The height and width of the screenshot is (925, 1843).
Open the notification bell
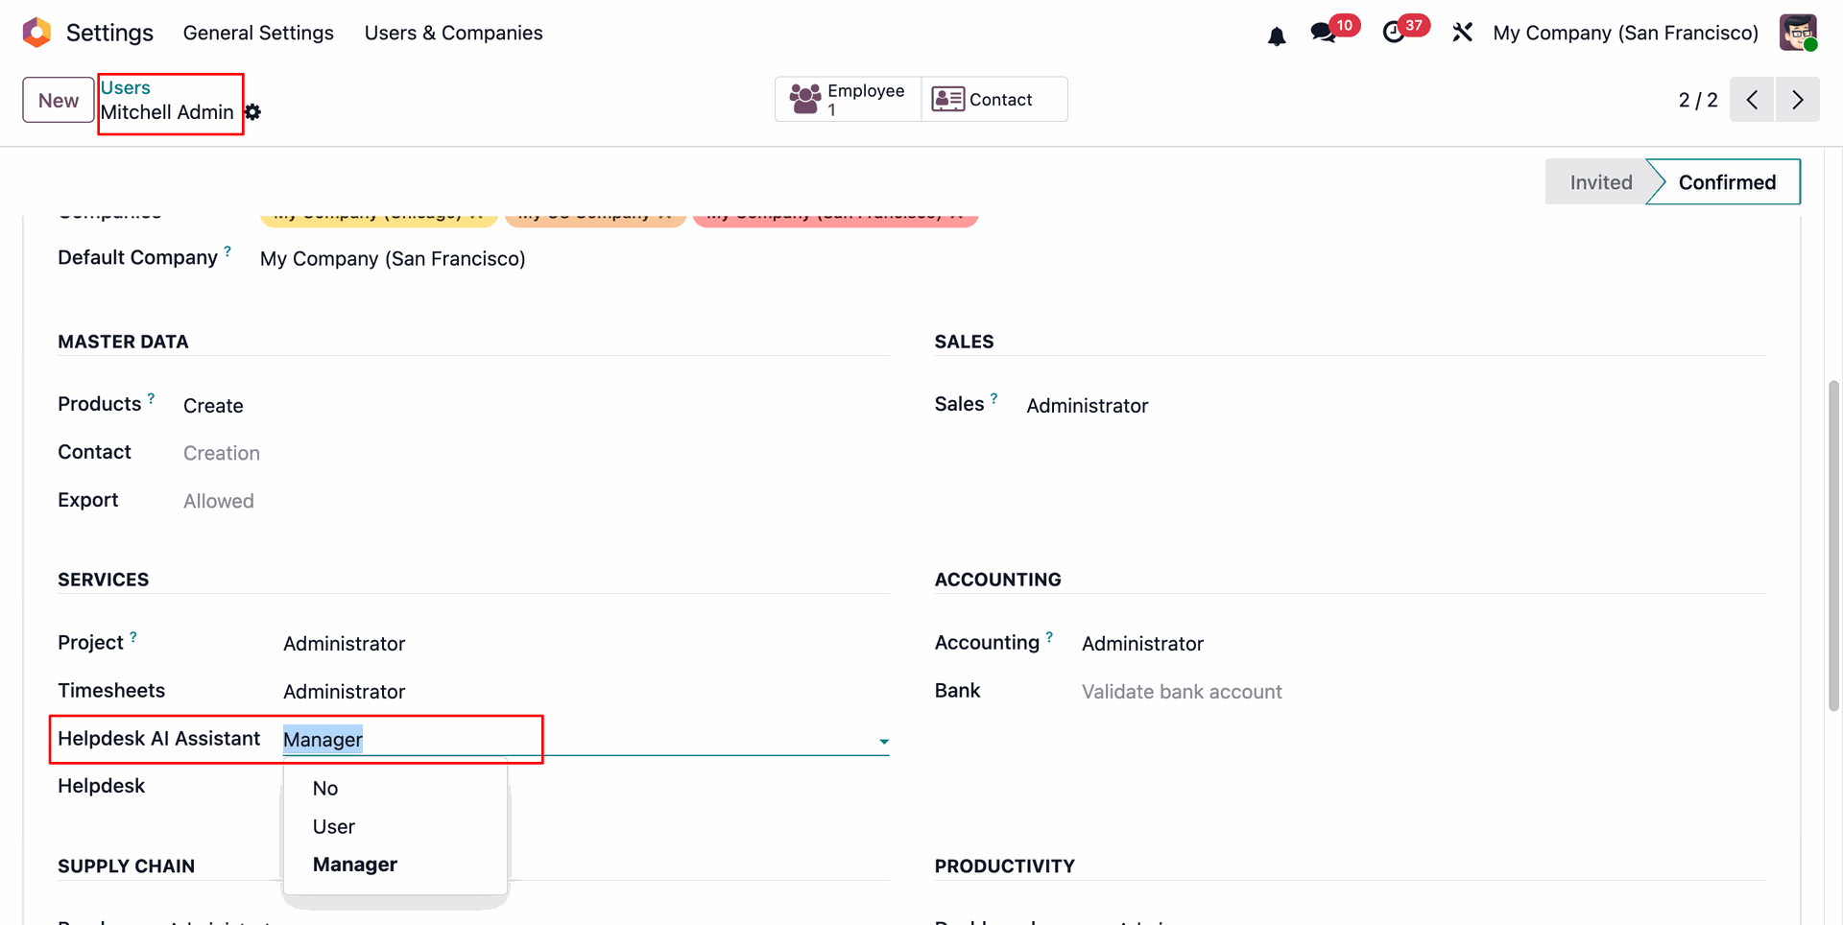point(1277,36)
